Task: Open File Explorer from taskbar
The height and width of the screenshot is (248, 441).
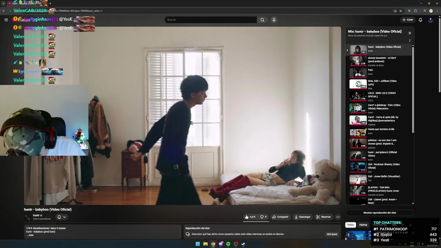Action: click(x=205, y=244)
